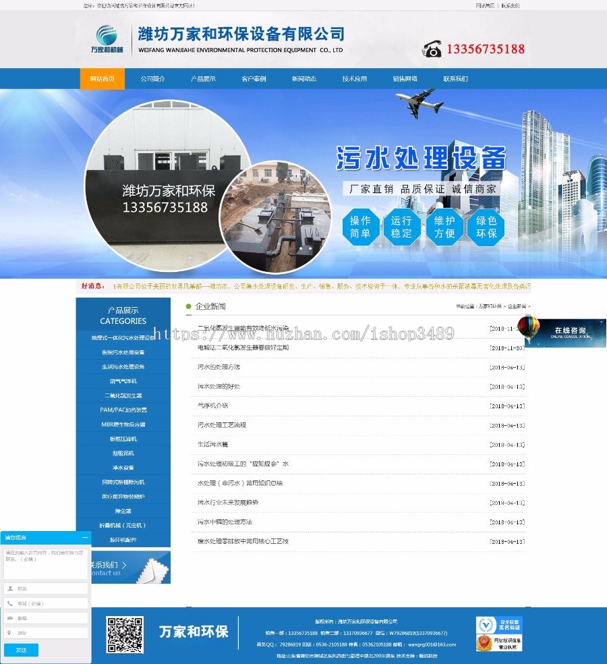
Task: Click the 维护方便 octagon badge on the banner
Action: (444, 227)
